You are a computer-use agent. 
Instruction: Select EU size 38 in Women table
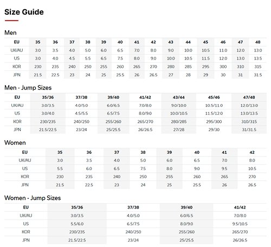[x=143, y=152]
